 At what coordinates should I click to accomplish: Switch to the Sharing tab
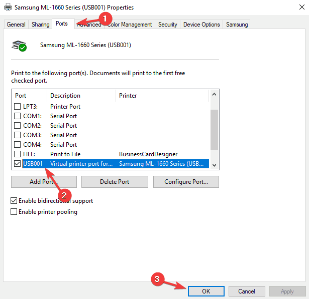40,25
